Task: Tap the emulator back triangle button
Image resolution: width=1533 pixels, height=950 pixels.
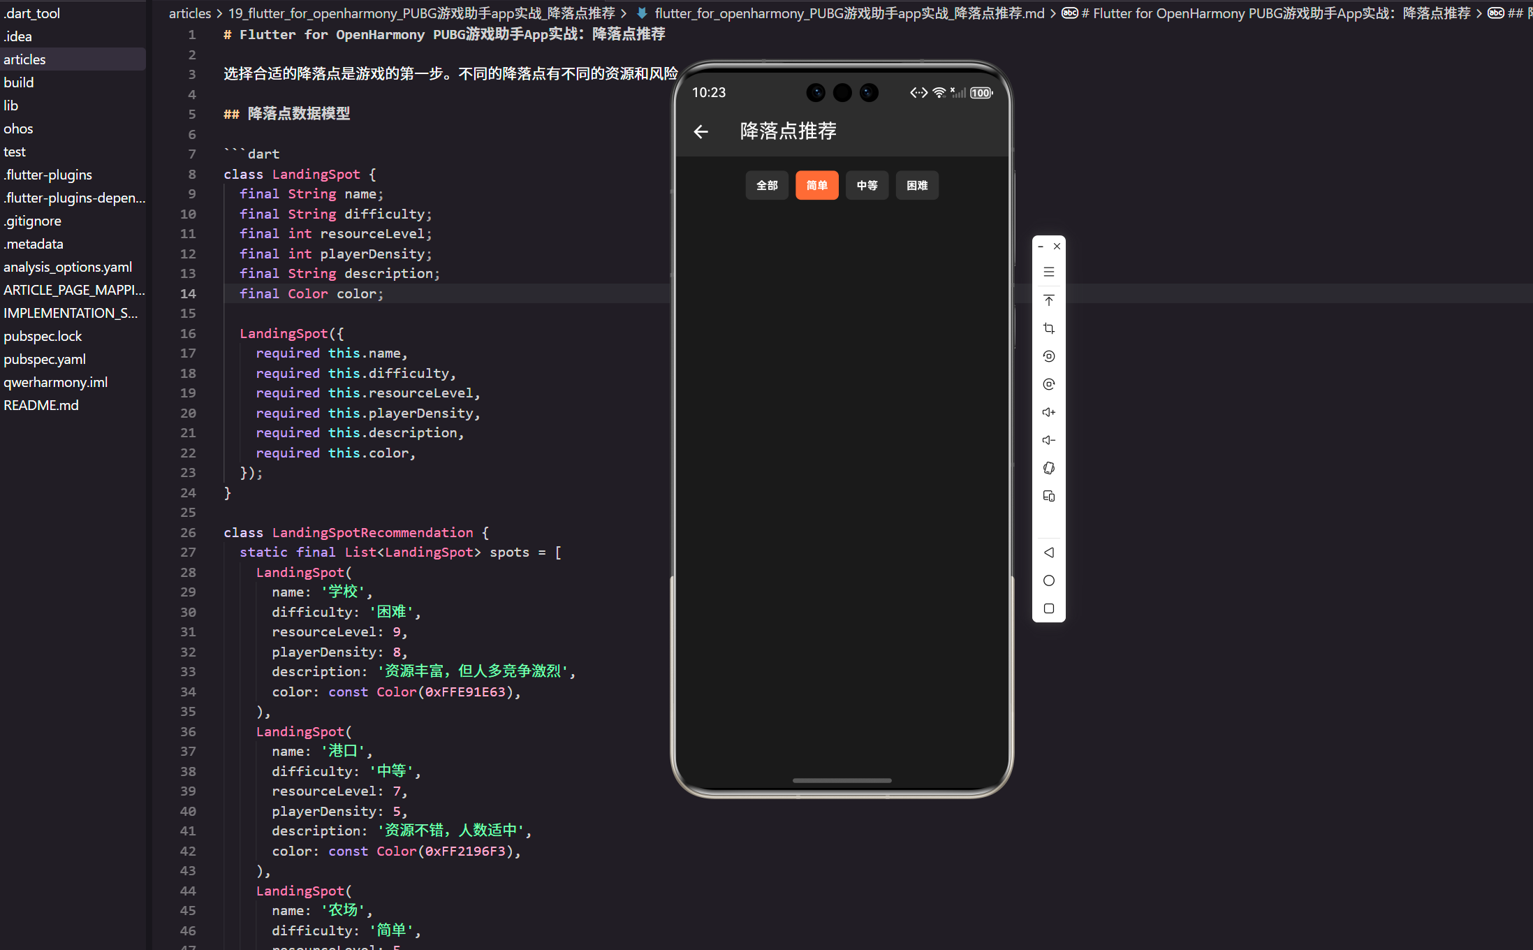Action: coord(1048,553)
